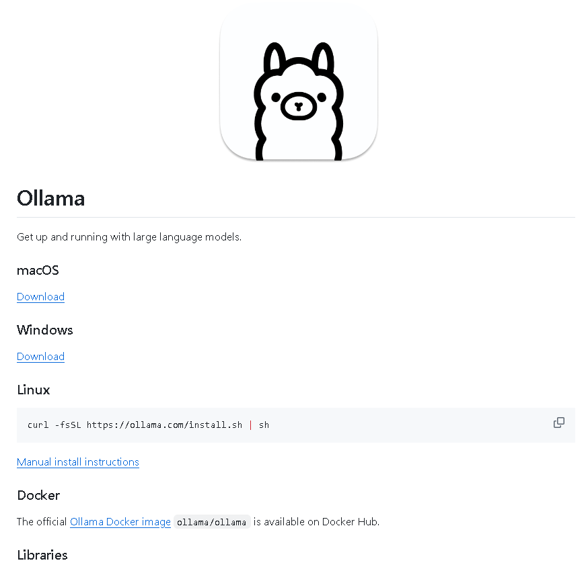588x571 pixels.
Task: Click the Ollama main heading
Action: [x=50, y=198]
